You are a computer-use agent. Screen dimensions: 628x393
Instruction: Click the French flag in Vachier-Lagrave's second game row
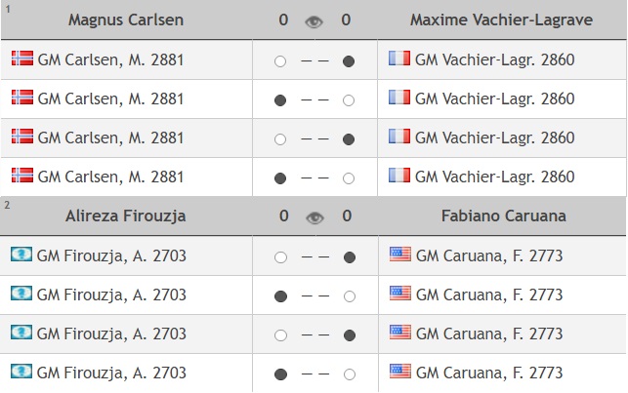(398, 98)
